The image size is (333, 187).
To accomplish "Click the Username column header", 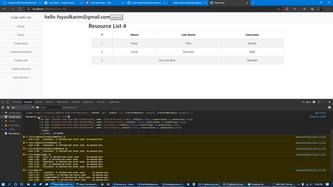I will [252, 35].
